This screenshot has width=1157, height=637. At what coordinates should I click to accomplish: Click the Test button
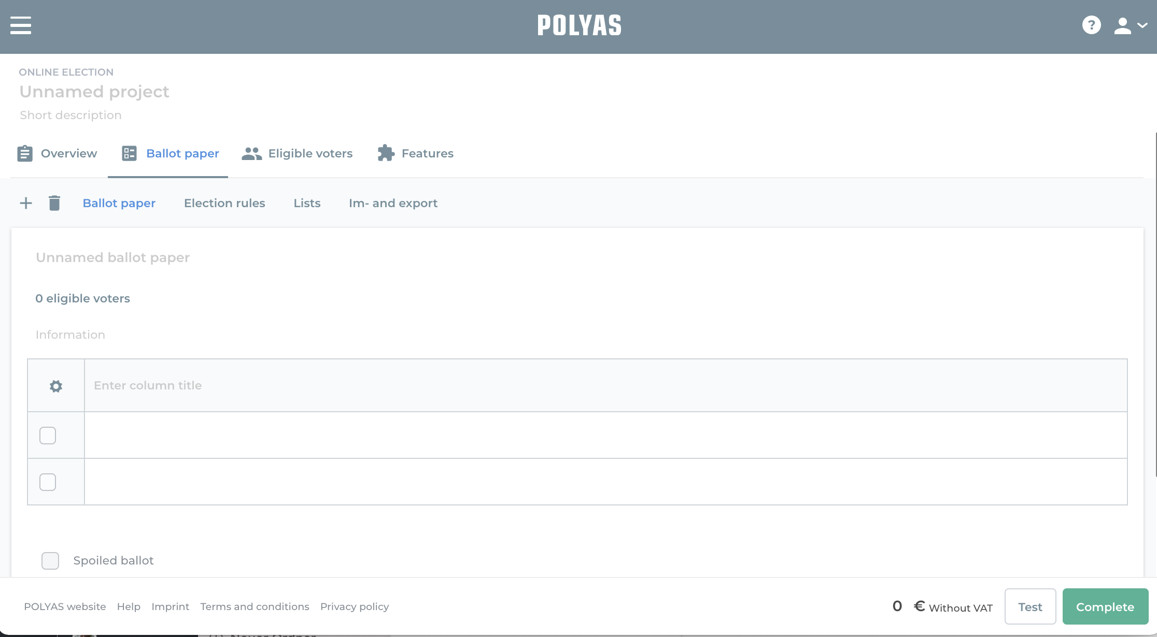click(x=1029, y=606)
